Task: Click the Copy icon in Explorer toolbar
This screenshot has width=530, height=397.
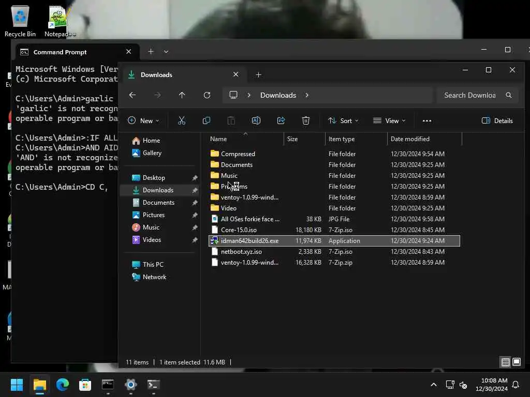Action: (206, 120)
